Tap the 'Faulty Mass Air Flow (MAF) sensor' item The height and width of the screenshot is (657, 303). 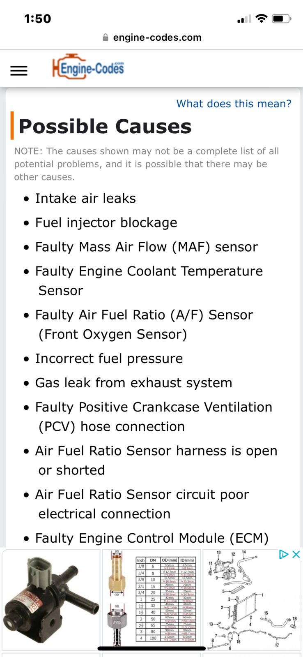147,247
